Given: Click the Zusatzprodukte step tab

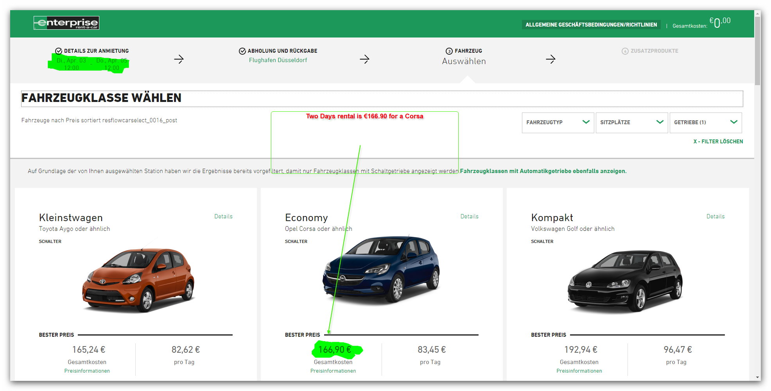Looking at the screenshot, I should coord(650,51).
